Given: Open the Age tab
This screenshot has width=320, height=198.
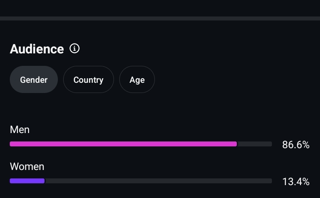Looking at the screenshot, I should click(137, 80).
